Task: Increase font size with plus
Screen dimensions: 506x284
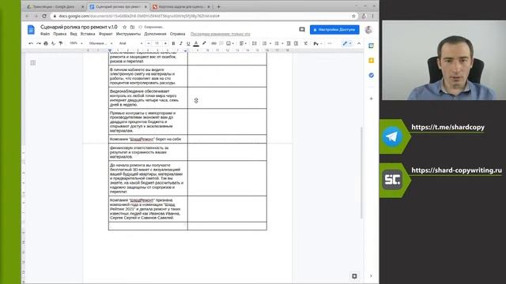Action: tap(165, 43)
